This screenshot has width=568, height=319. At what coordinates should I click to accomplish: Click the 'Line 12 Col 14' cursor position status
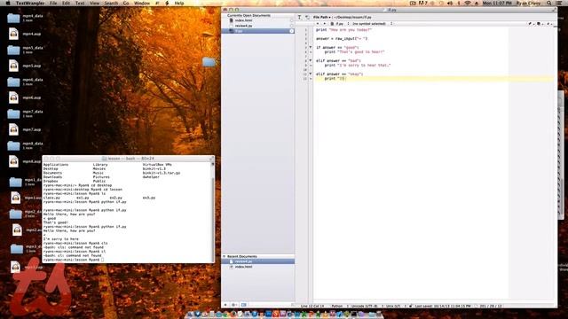(312, 306)
